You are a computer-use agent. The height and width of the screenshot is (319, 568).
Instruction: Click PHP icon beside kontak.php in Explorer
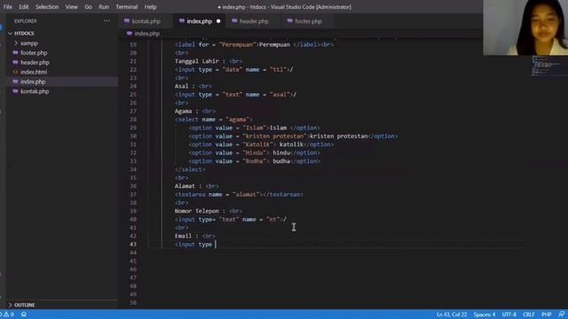pos(15,91)
